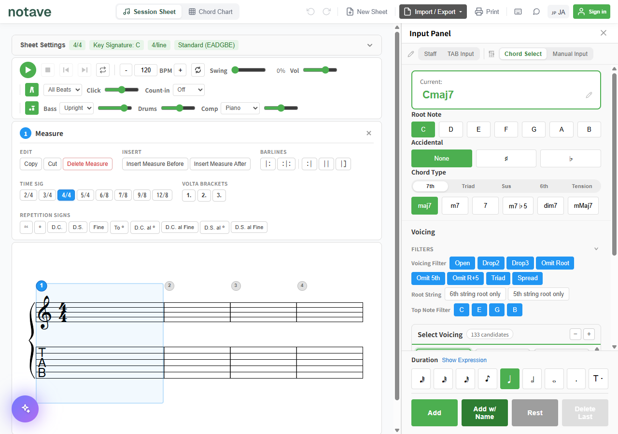Adjust the Click volume slider
Viewport: 618px width, 434px height.
[122, 90]
